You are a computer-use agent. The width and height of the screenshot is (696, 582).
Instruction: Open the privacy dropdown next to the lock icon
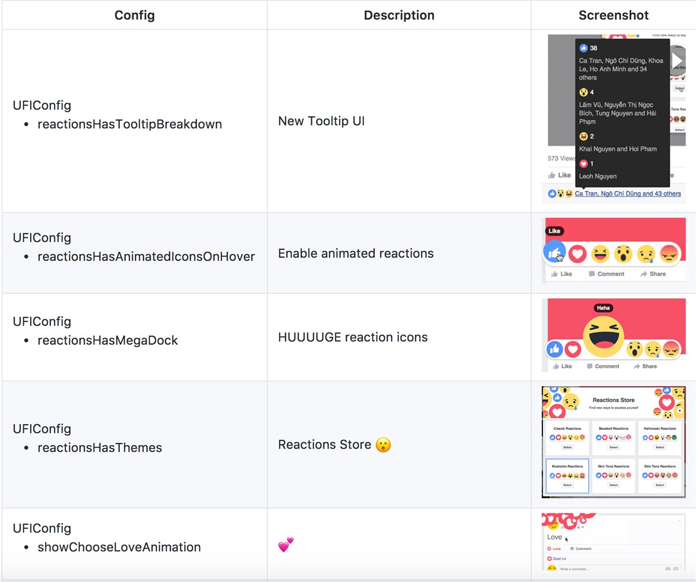(x=583, y=527)
